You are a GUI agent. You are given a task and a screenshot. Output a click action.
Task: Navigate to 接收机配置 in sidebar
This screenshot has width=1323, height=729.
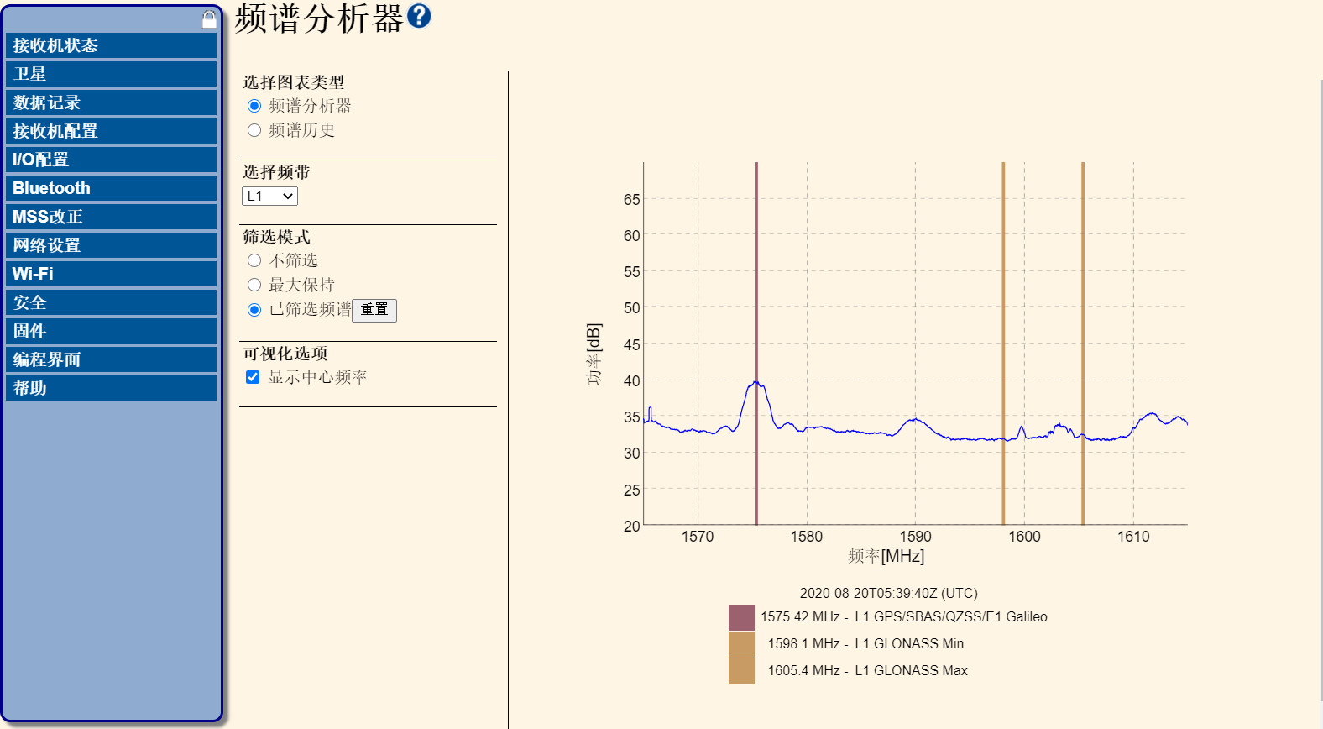point(111,131)
